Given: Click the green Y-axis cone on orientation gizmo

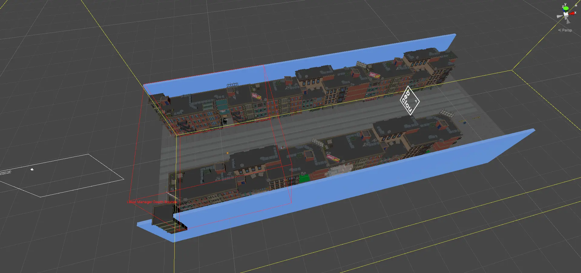Looking at the screenshot, I should [566, 8].
